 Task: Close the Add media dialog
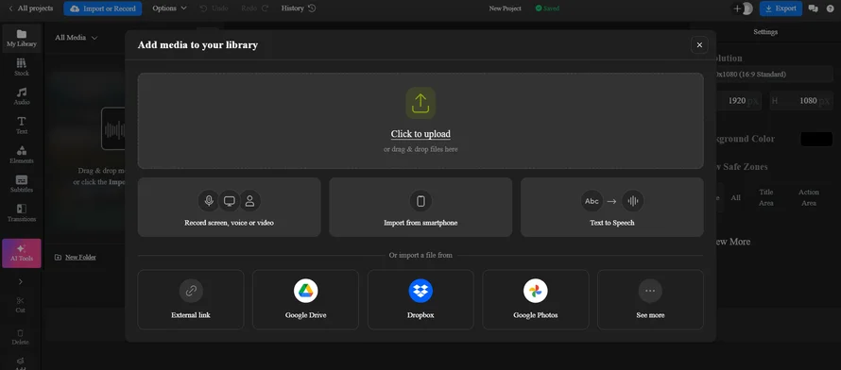pyautogui.click(x=699, y=45)
